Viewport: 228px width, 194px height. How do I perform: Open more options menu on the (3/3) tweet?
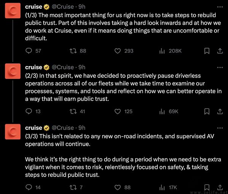coord(220,128)
